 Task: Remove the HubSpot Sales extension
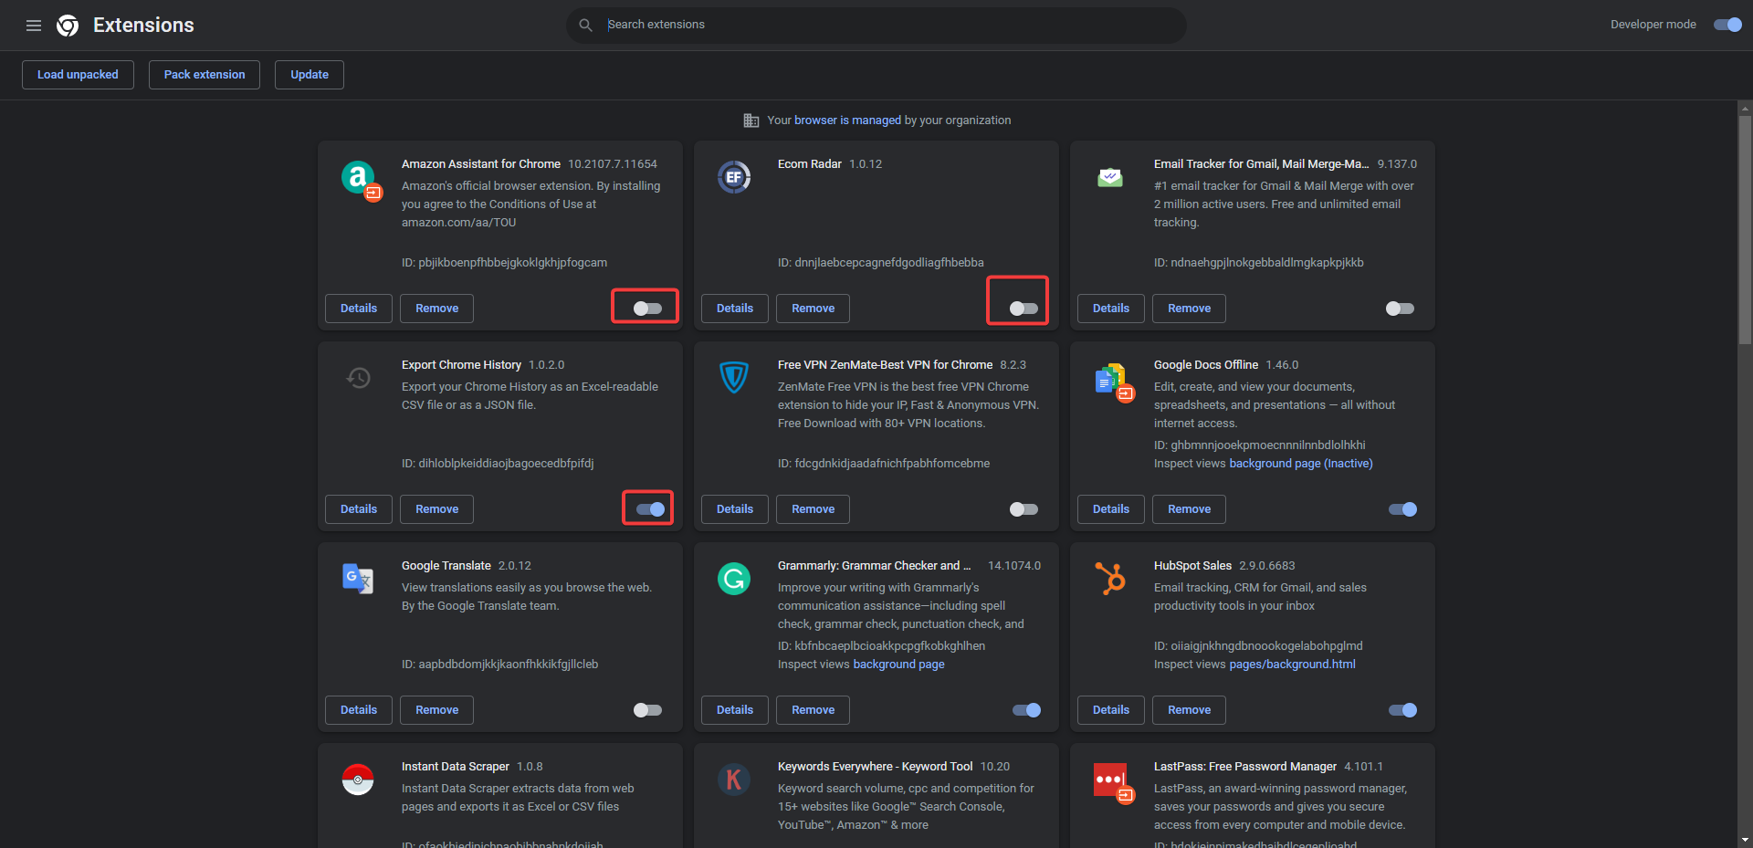(x=1189, y=710)
